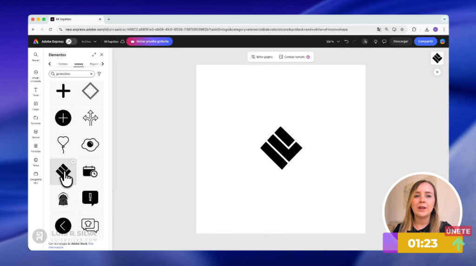Add the heart balloon icon

click(x=63, y=144)
